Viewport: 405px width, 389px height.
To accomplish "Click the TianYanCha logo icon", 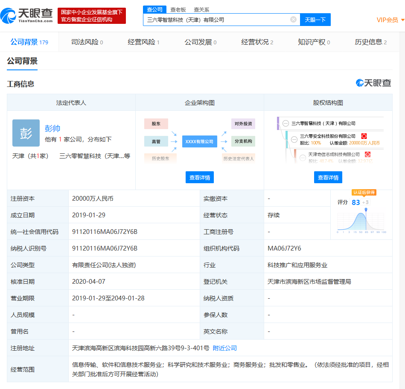I will tap(8, 16).
